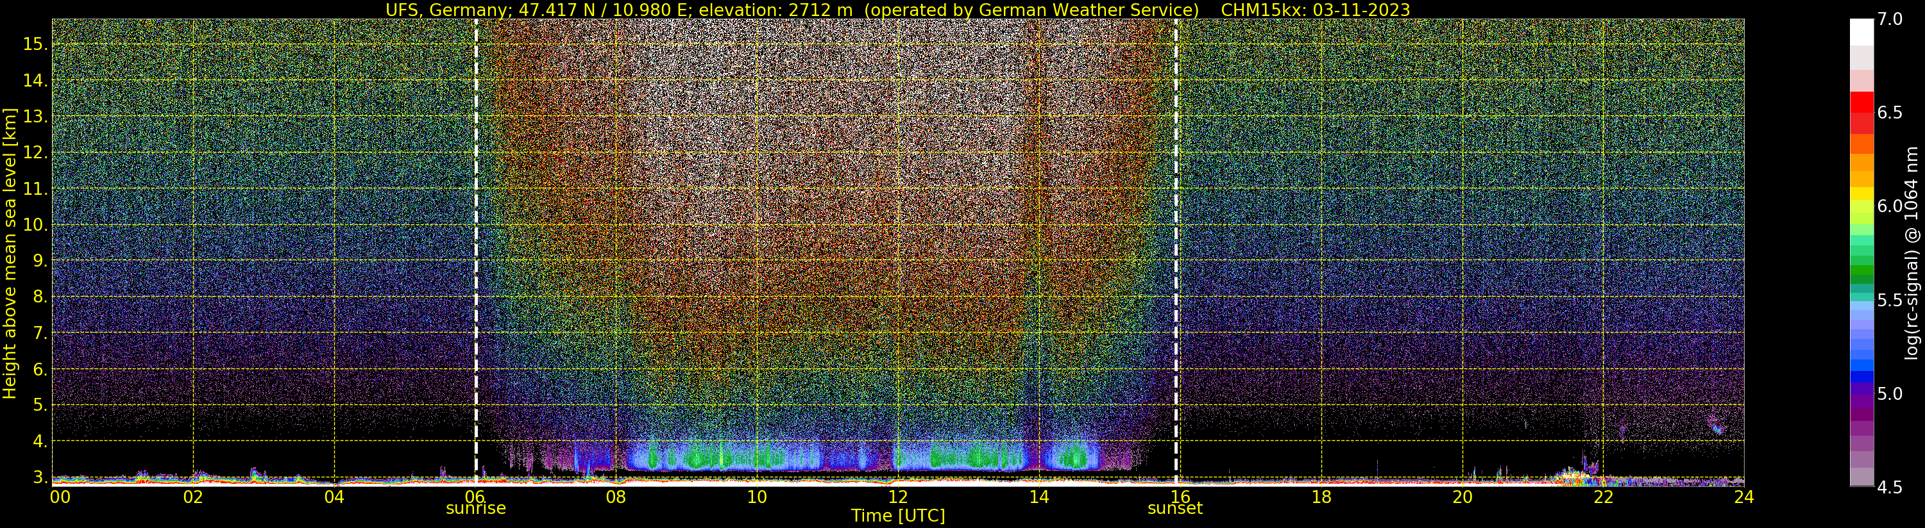1925x528 pixels.
Task: Click the colorbar value '5.0'
Action: (1888, 393)
